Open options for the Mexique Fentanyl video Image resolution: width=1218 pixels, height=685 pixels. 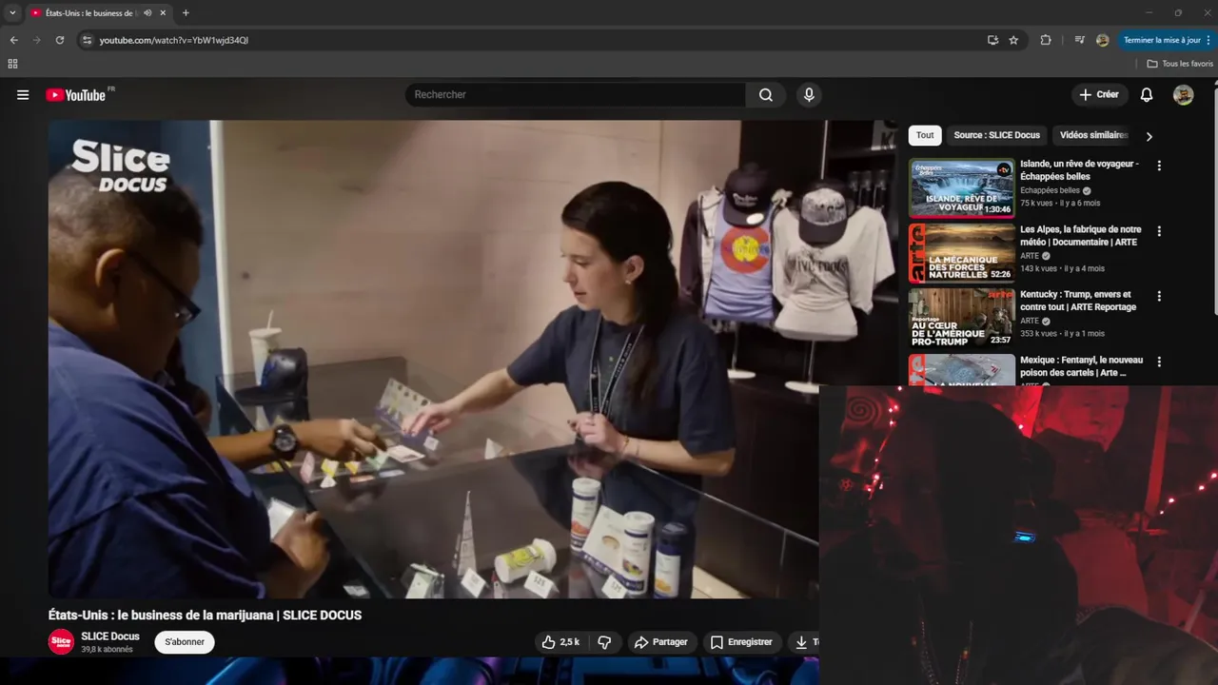tap(1159, 362)
